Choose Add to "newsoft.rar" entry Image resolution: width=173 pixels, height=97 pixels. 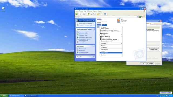click(x=111, y=36)
